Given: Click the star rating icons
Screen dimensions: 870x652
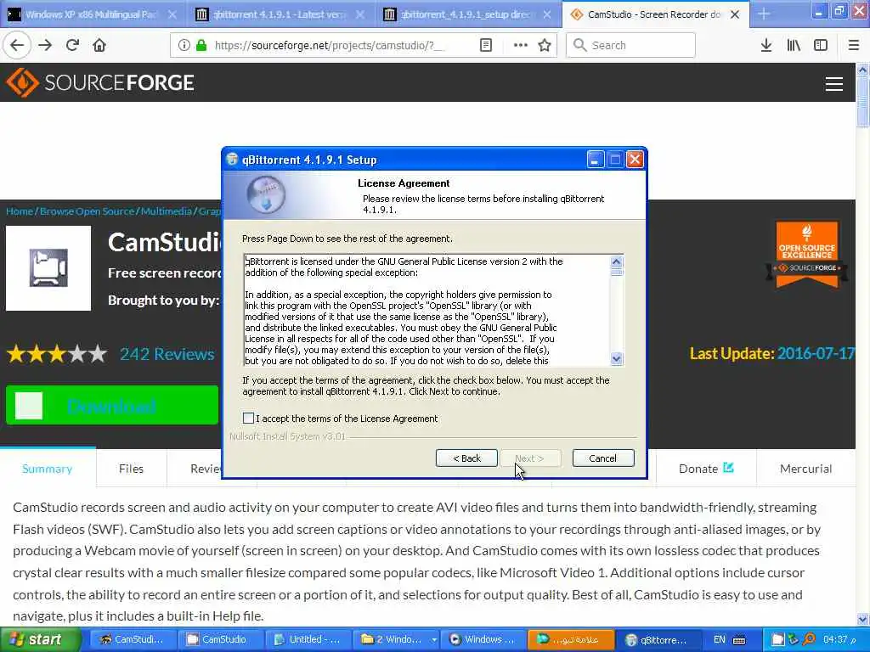Looking at the screenshot, I should point(57,354).
